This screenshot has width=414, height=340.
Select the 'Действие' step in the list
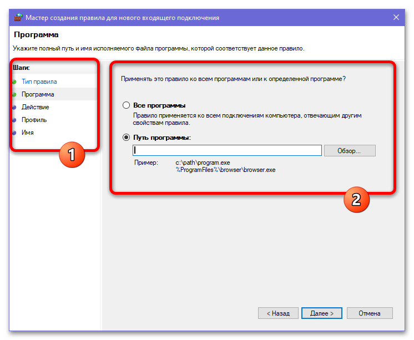pyautogui.click(x=35, y=107)
